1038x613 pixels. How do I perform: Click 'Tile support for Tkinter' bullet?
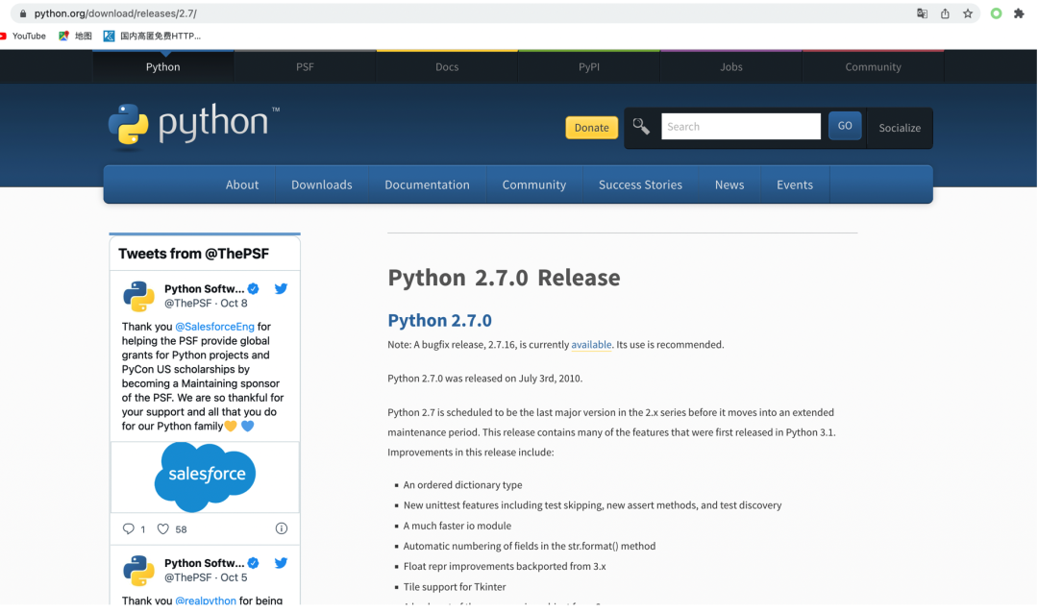click(454, 586)
